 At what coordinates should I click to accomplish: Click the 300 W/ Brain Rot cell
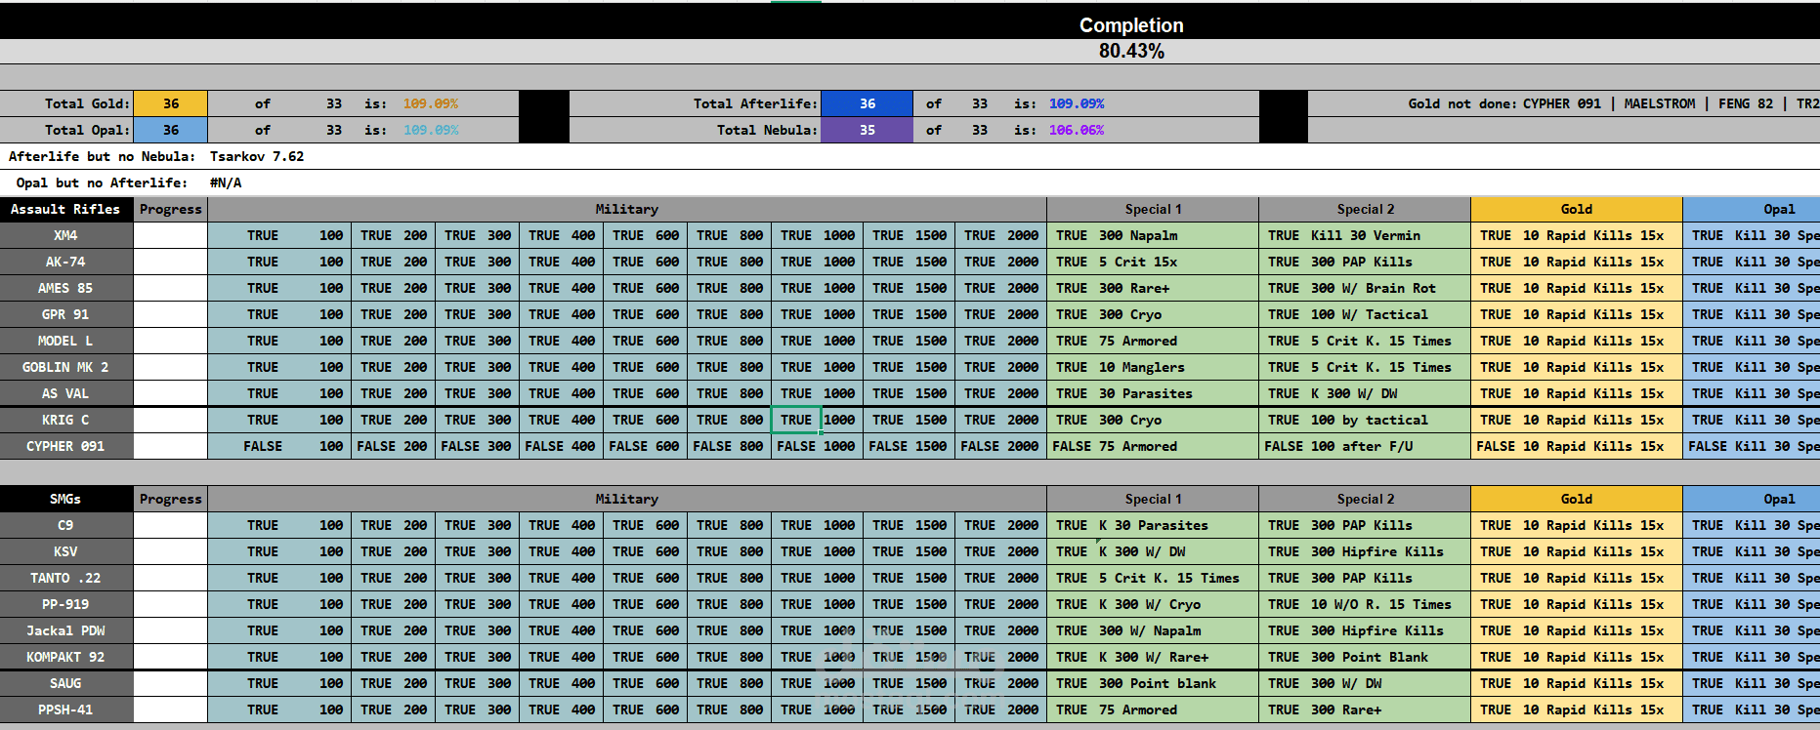click(1388, 288)
